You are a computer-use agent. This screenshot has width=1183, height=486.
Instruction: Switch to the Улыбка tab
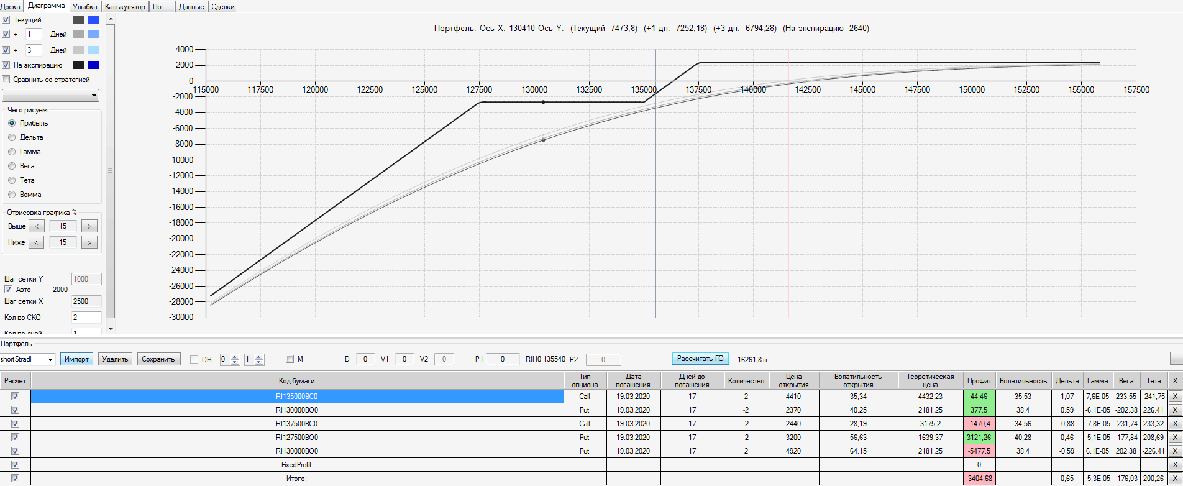(x=84, y=7)
